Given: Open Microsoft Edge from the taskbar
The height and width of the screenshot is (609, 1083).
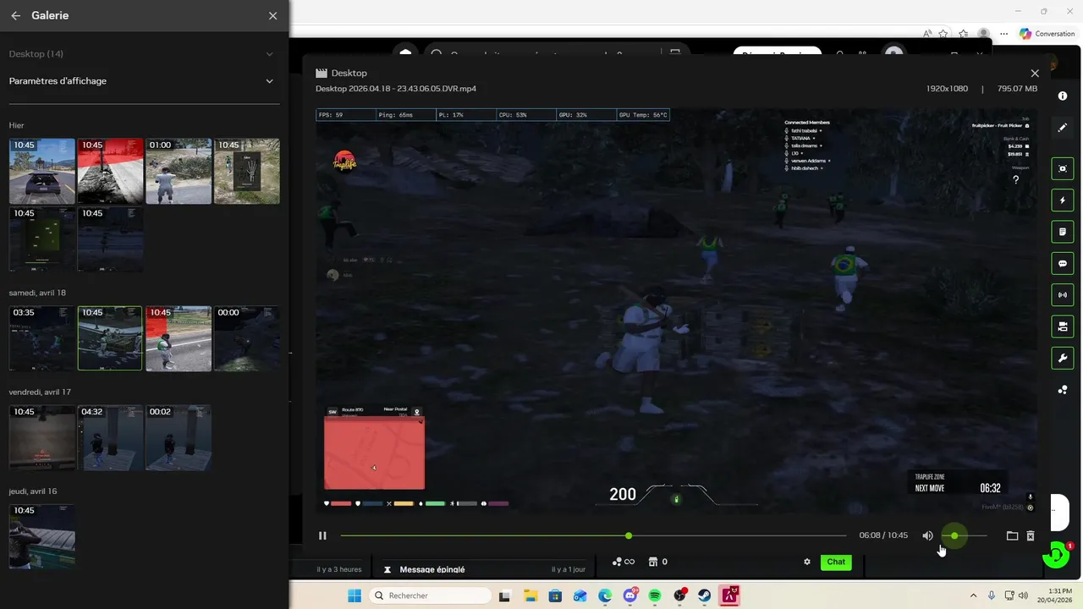Looking at the screenshot, I should pyautogui.click(x=605, y=595).
